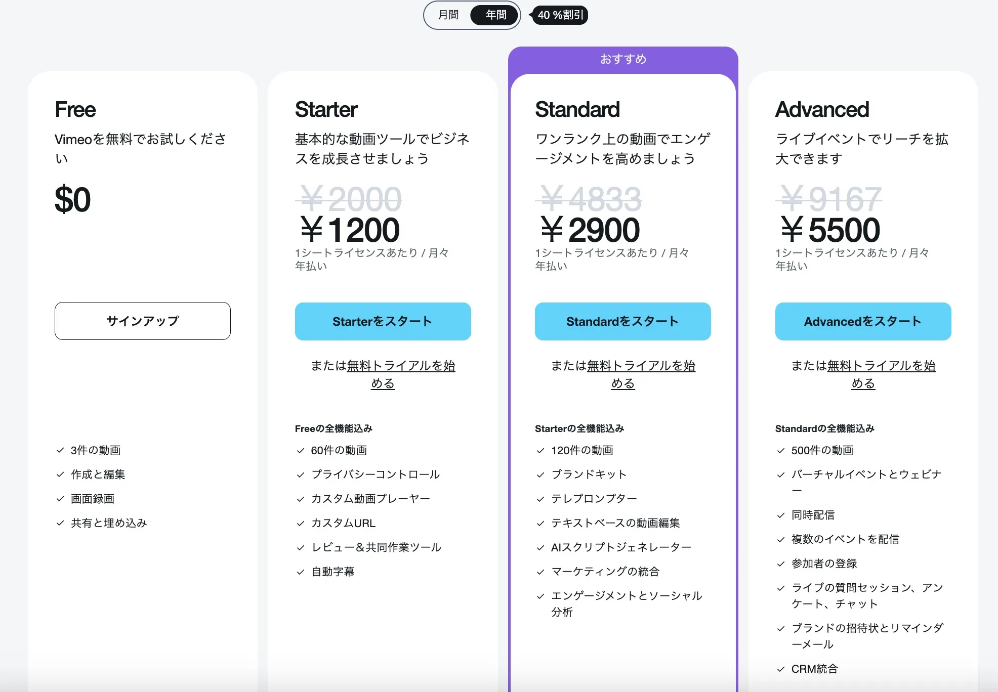This screenshot has width=998, height=692.
Task: Click checkmark next to マーケティングの統合
Action: tap(540, 572)
